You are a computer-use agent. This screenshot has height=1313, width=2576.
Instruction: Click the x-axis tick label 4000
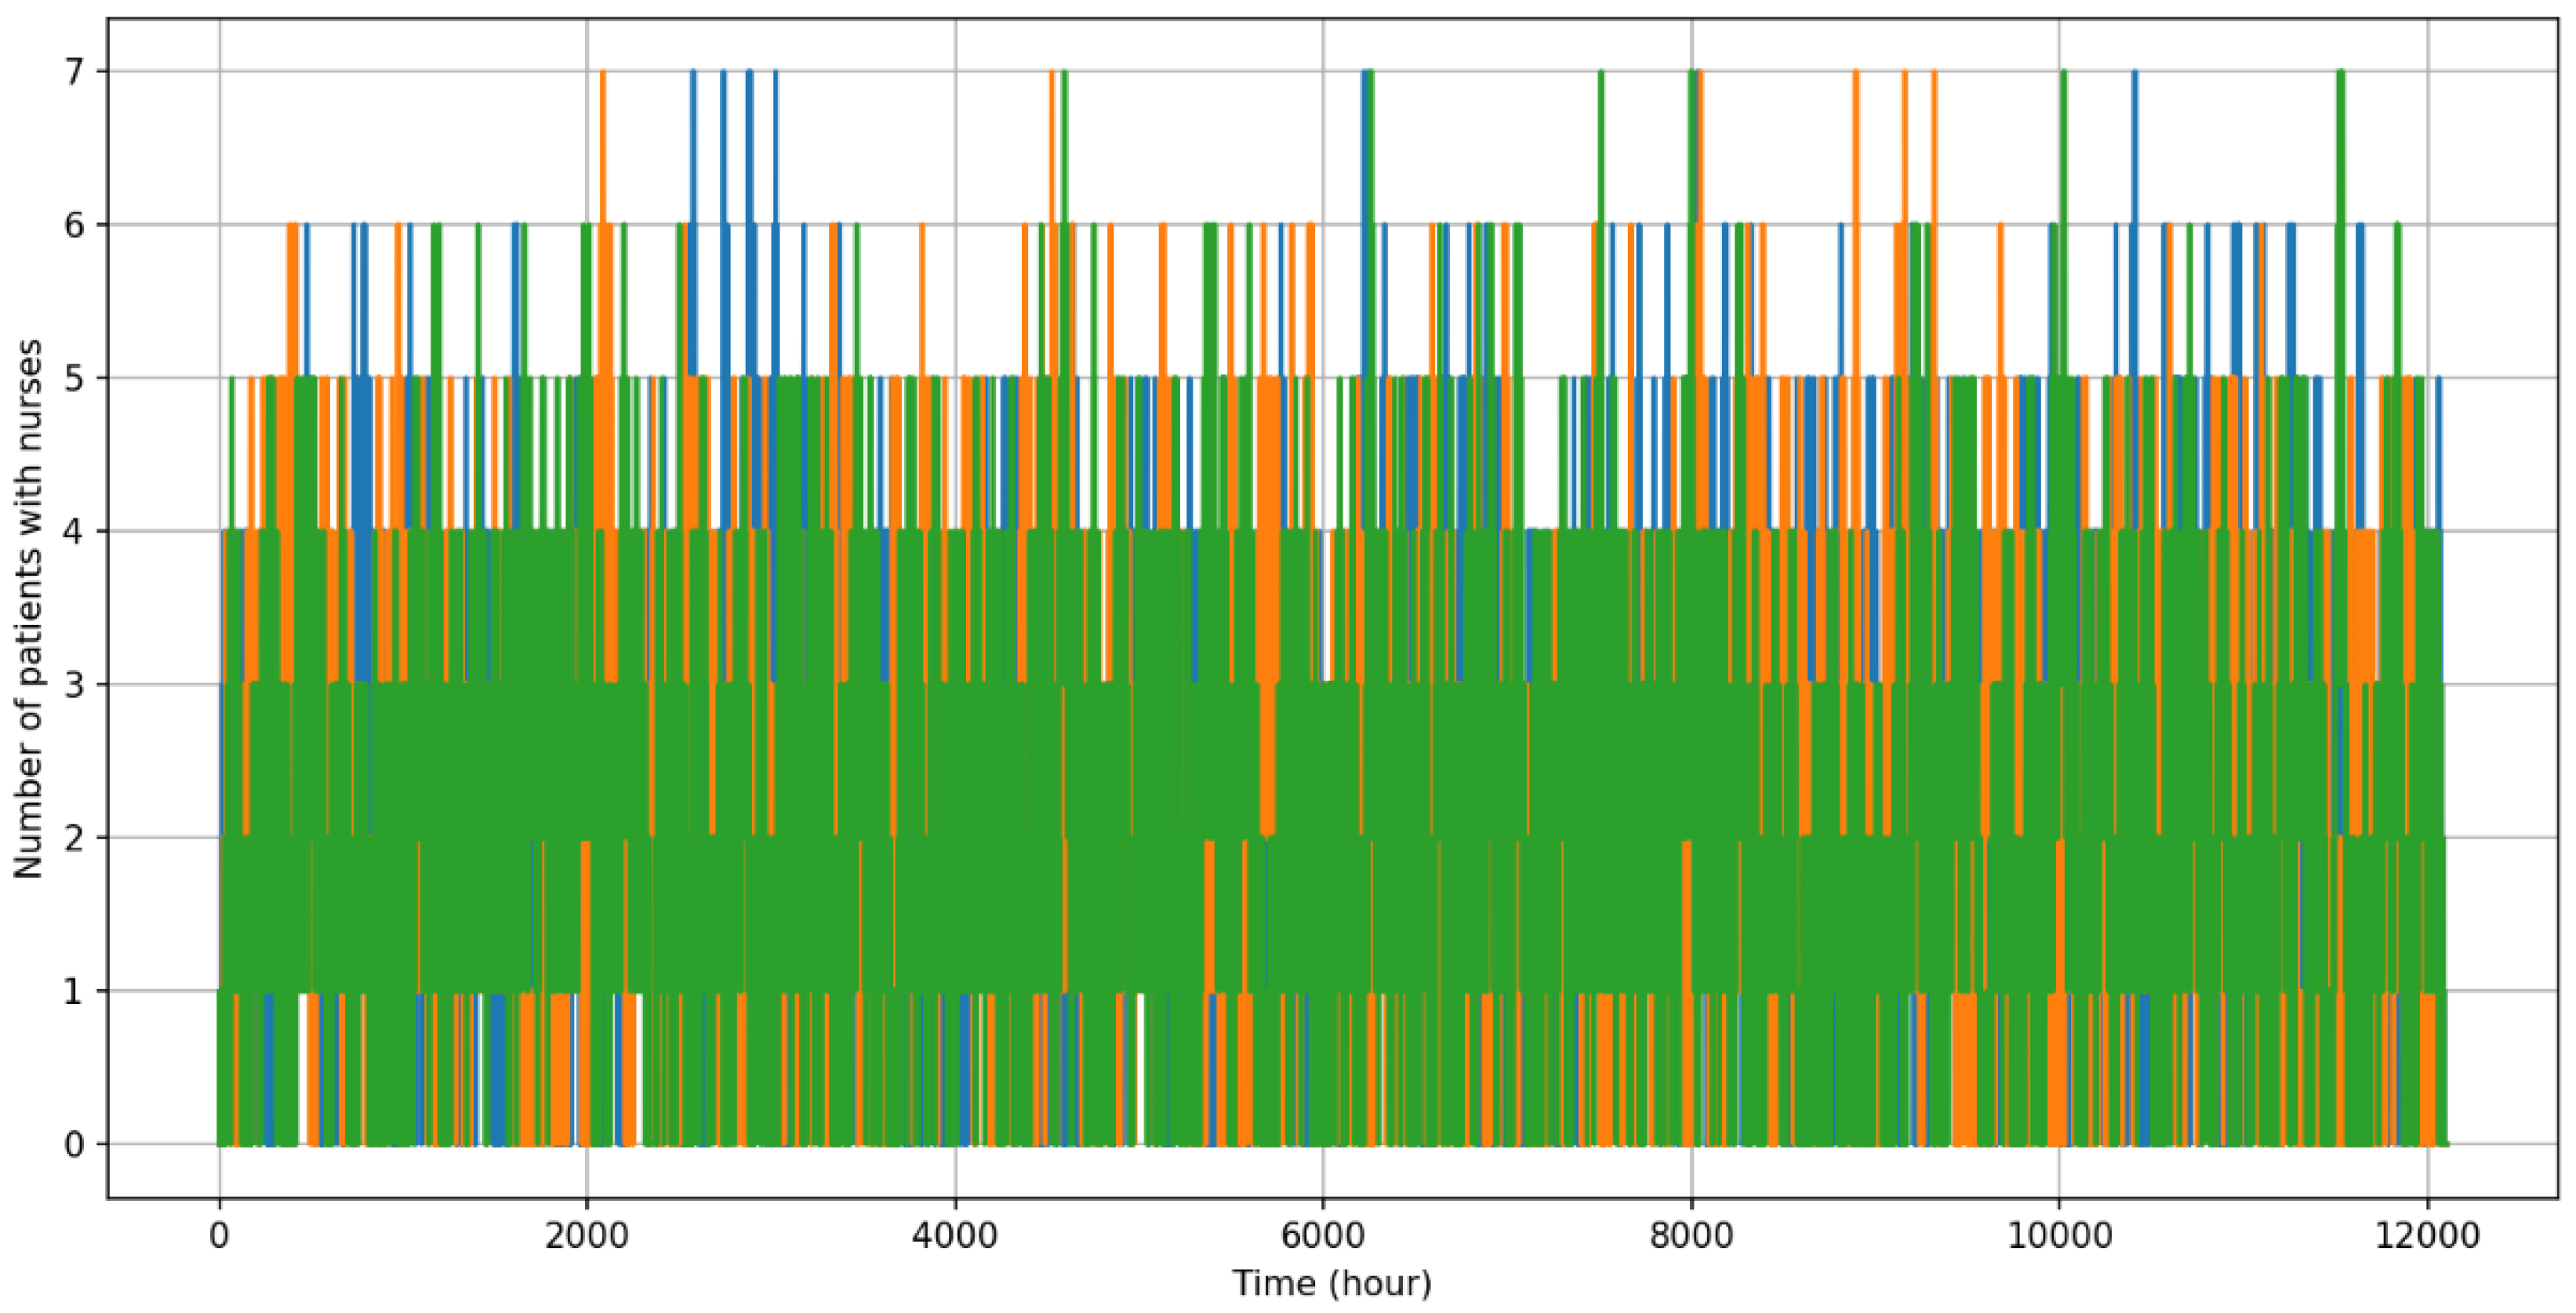click(x=954, y=1236)
